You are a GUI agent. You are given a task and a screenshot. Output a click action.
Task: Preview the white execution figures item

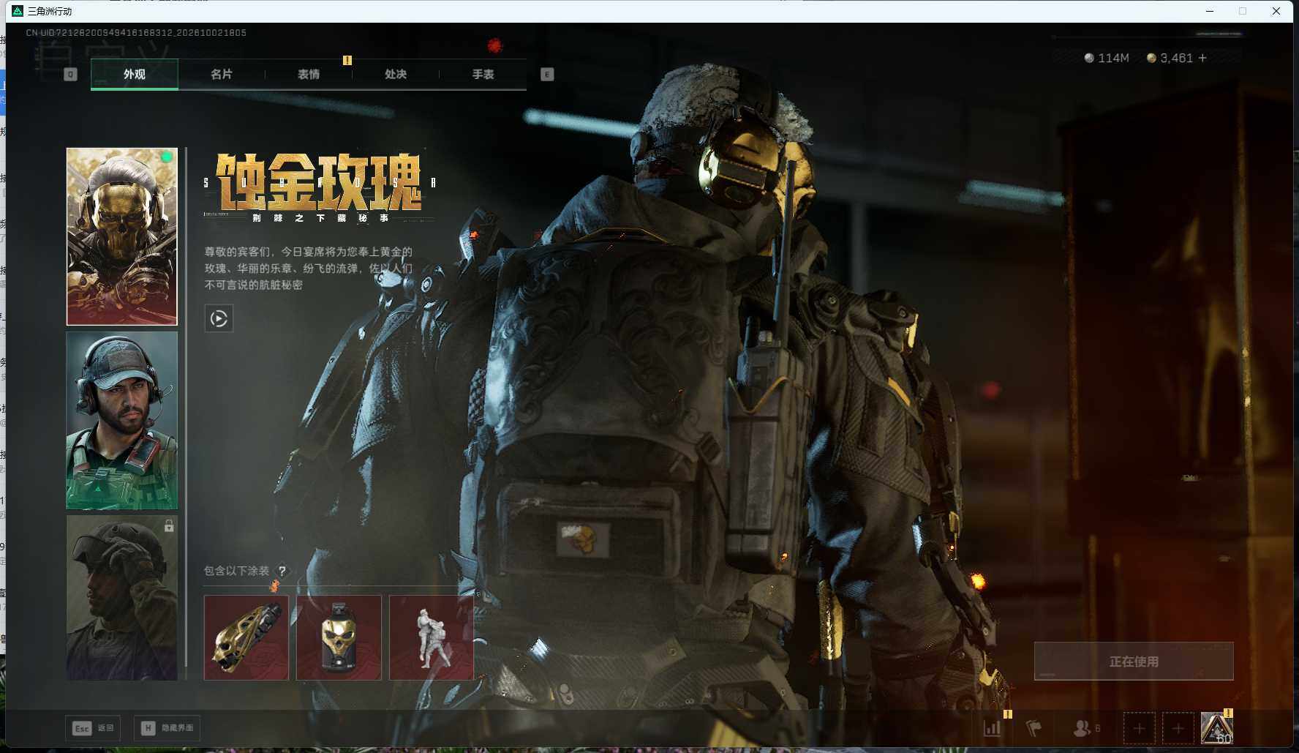point(432,637)
